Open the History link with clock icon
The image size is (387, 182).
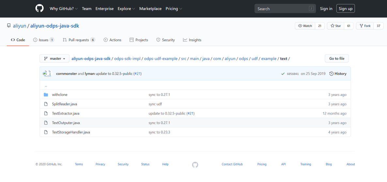pyautogui.click(x=338, y=73)
